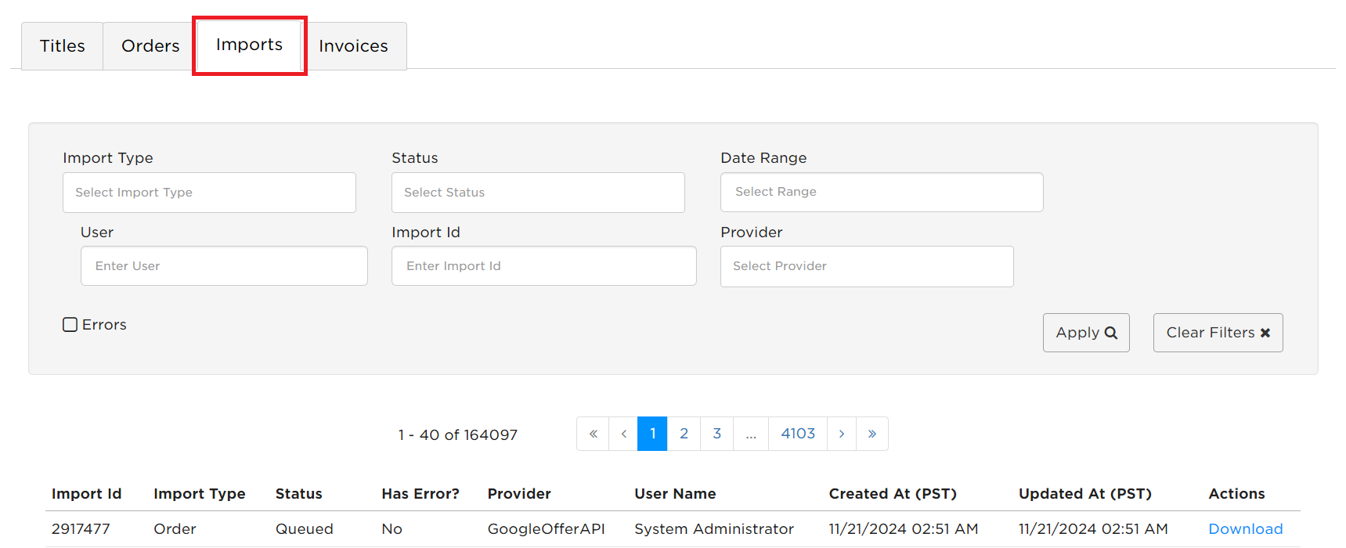Go to page 3

point(716,434)
